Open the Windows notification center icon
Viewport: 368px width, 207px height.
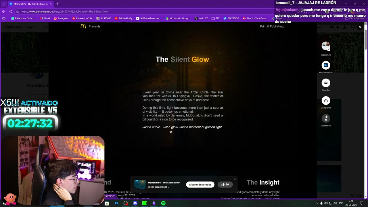362,203
